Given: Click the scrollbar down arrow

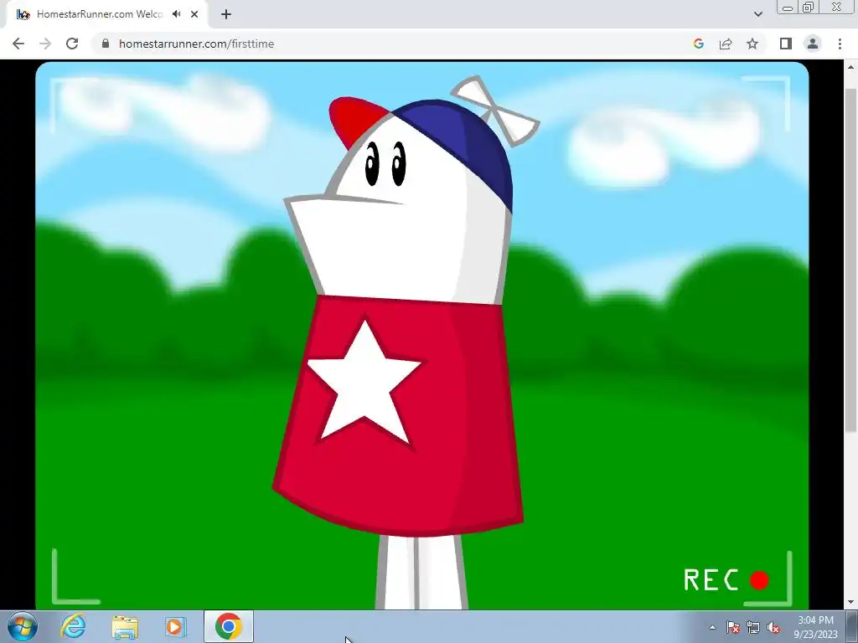Looking at the screenshot, I should [850, 603].
